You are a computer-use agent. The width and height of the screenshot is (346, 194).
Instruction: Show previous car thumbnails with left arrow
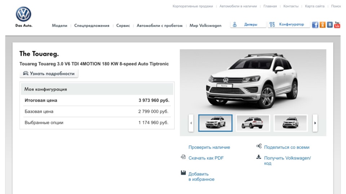191,123
